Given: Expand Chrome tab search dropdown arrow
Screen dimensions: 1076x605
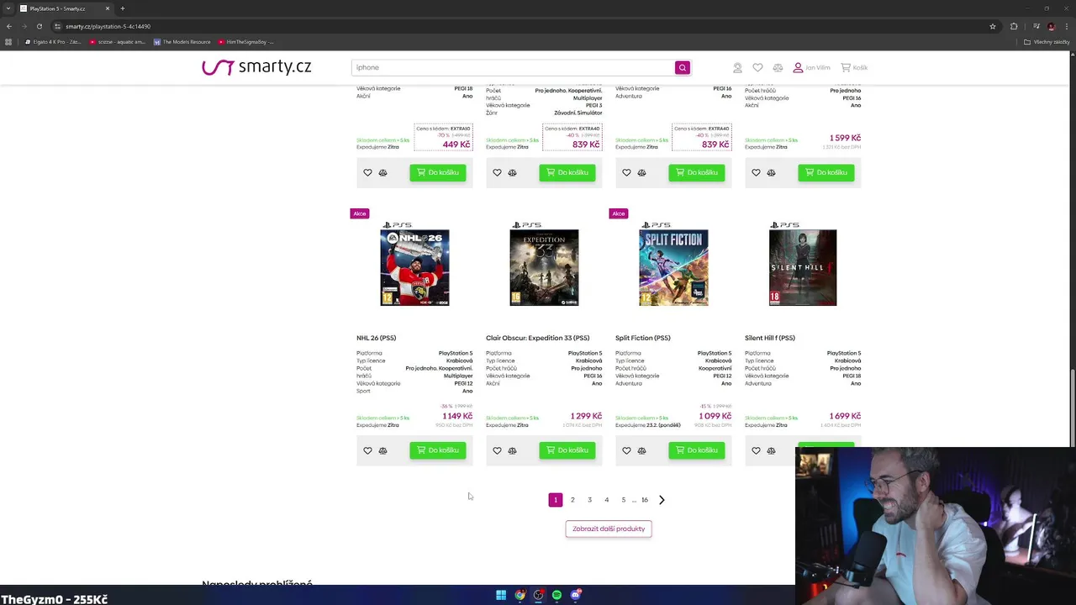Looking at the screenshot, I should 8,8.
